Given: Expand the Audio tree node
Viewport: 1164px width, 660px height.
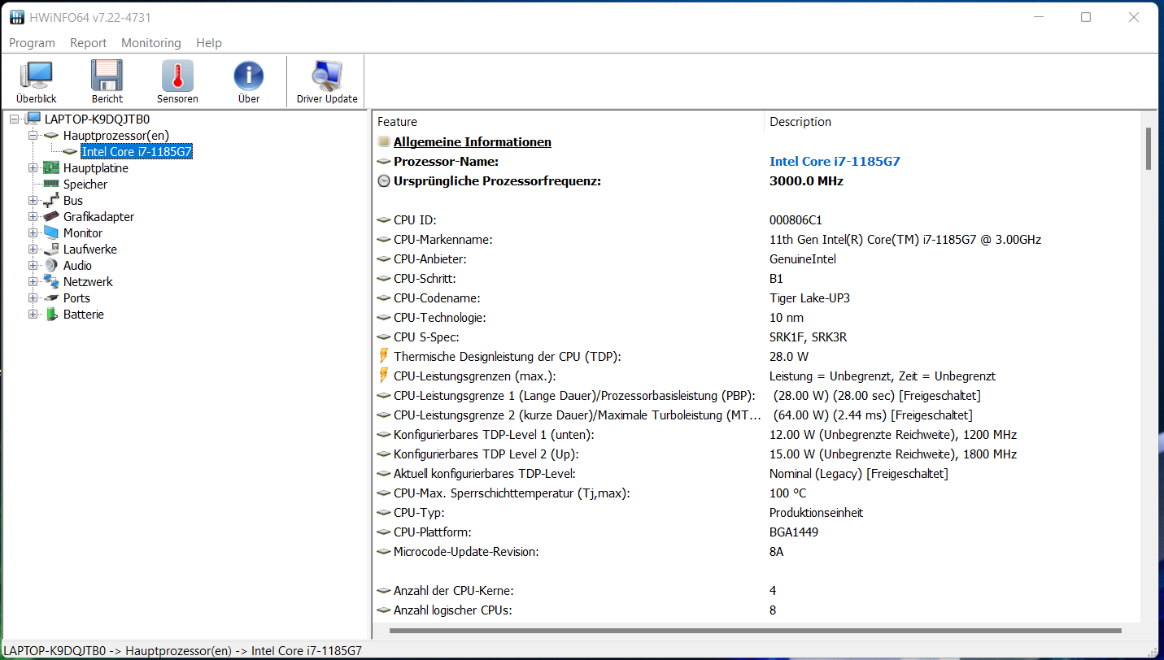Looking at the screenshot, I should tap(33, 266).
